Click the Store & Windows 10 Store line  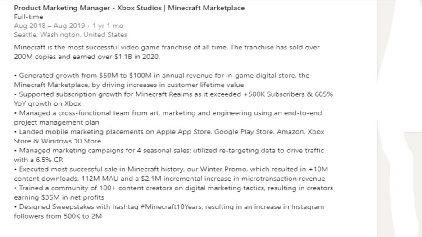pyautogui.click(x=58, y=141)
